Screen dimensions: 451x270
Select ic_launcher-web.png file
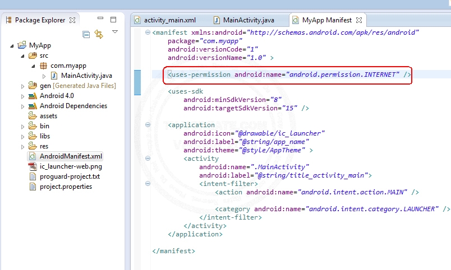(x=71, y=166)
